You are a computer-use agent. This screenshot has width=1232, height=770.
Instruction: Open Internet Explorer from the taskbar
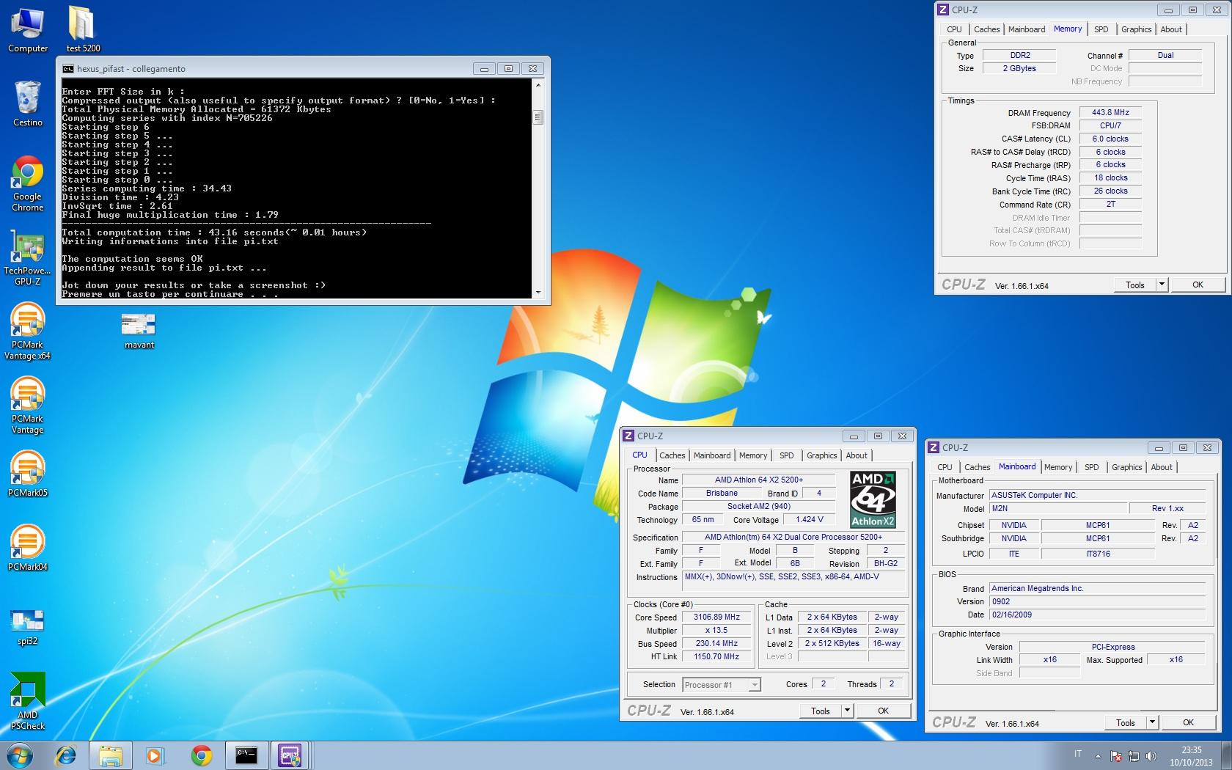(x=66, y=755)
